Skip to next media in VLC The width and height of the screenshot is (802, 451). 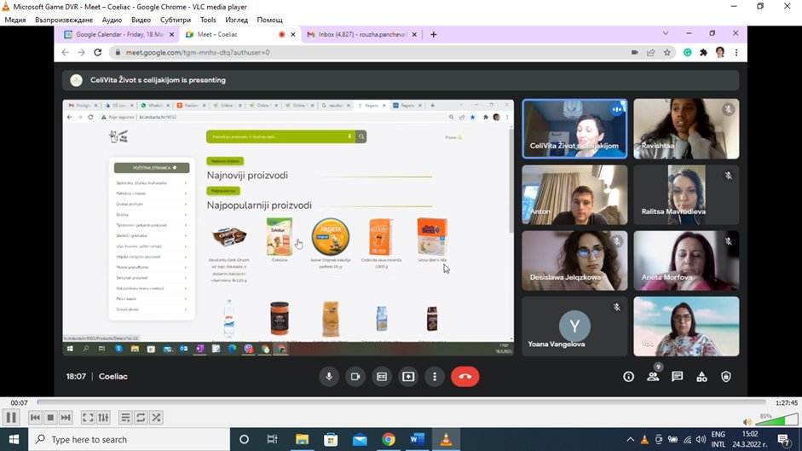[x=66, y=418]
